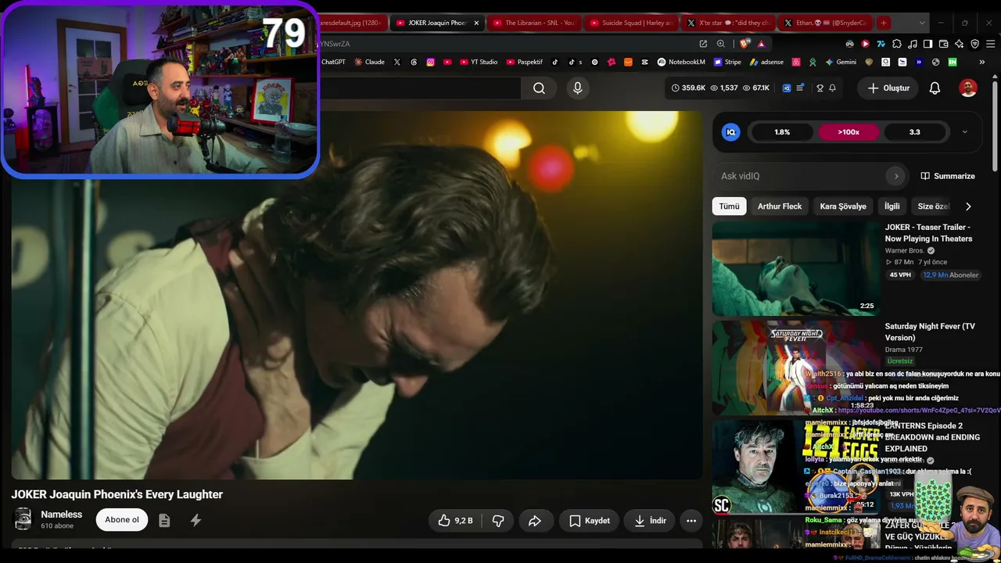Open the Warner Bros. channel link

coord(905,251)
